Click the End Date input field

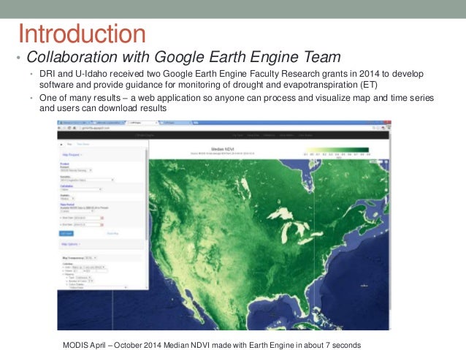click(86, 224)
